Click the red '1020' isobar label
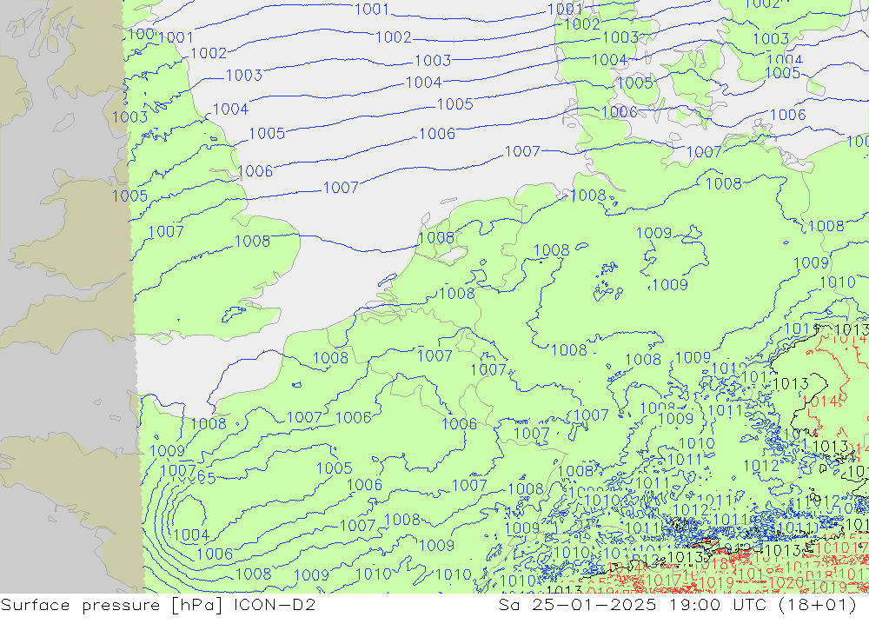The height and width of the screenshot is (637, 869). 786,582
